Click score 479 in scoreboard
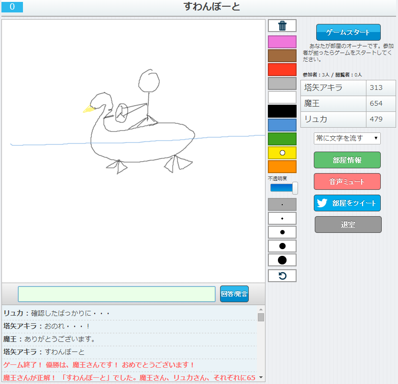 click(376, 119)
